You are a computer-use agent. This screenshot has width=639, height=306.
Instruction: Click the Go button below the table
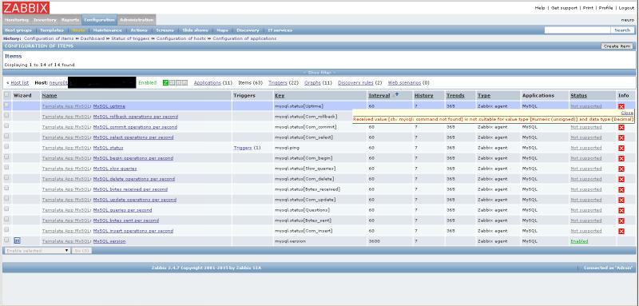tap(81, 251)
